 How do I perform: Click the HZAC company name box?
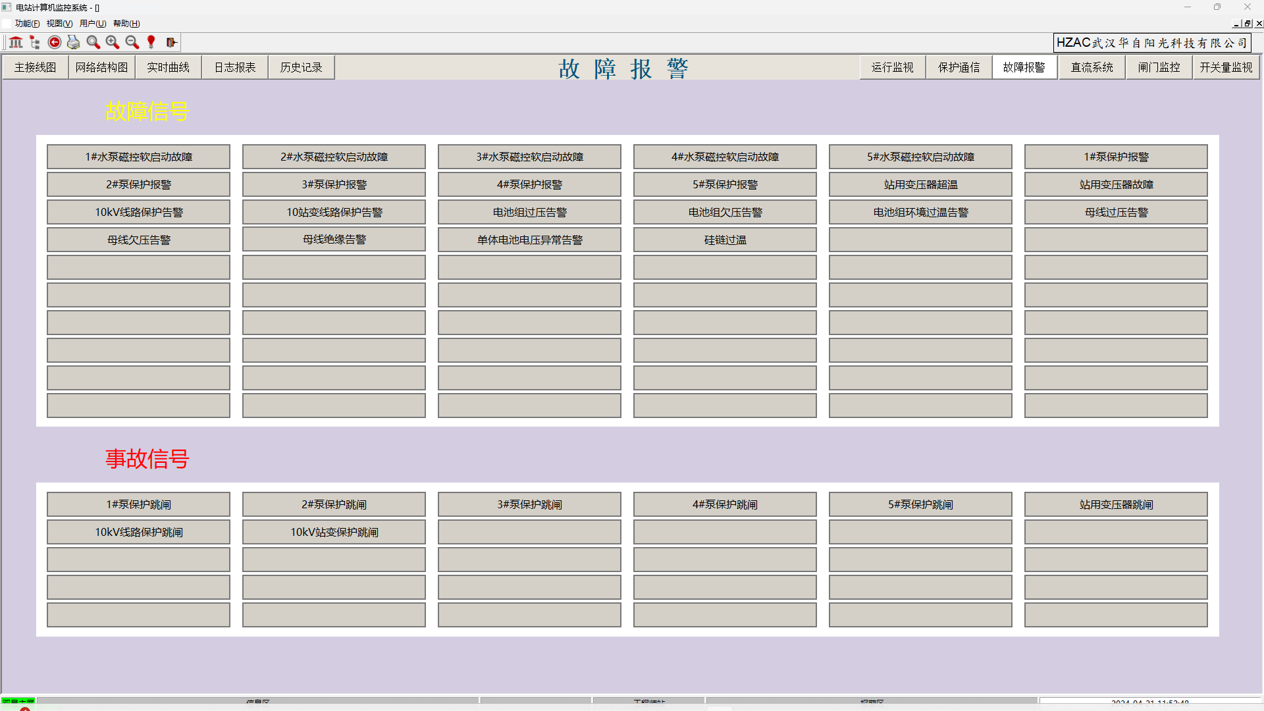1151,43
